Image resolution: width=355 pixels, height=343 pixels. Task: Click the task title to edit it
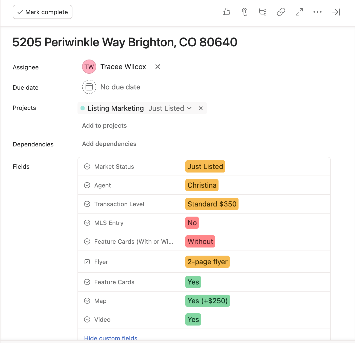pos(125,42)
